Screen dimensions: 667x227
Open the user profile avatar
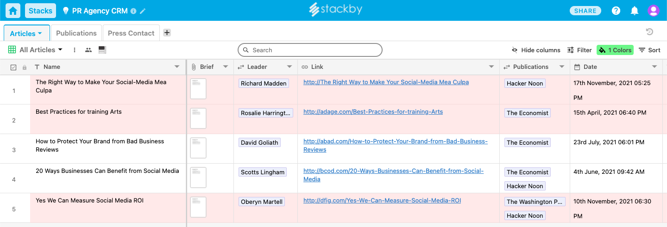point(654,11)
